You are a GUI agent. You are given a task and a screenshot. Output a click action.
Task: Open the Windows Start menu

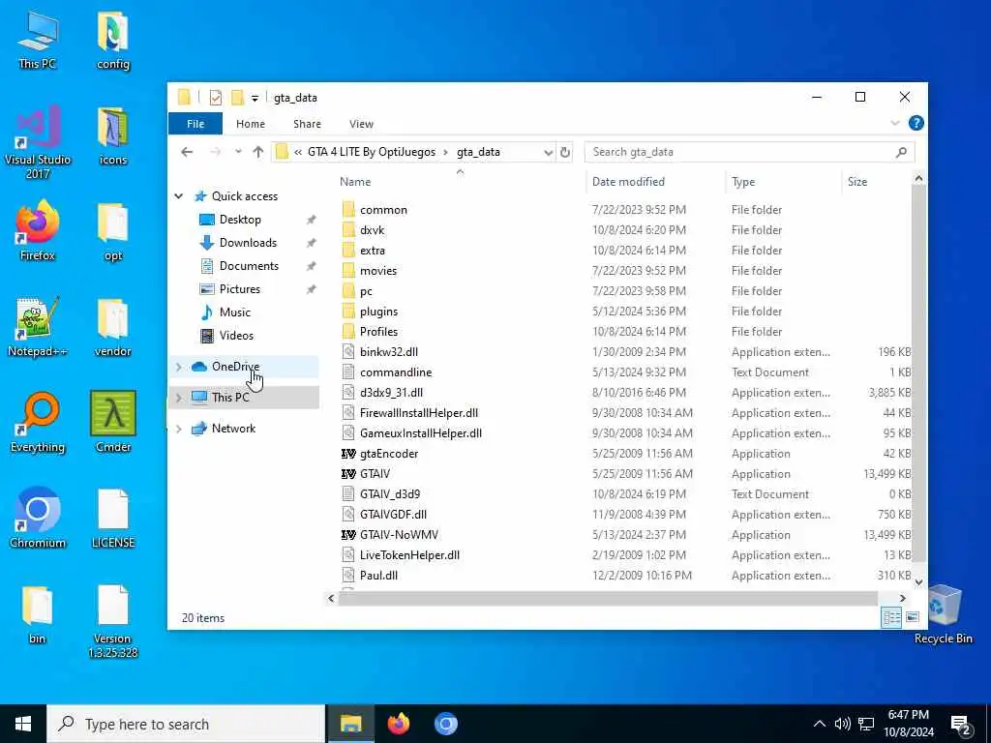23,724
